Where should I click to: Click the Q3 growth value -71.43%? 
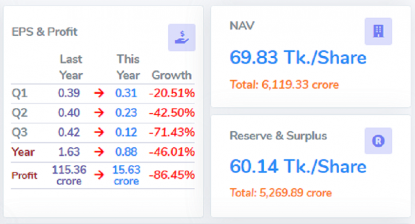(171, 132)
